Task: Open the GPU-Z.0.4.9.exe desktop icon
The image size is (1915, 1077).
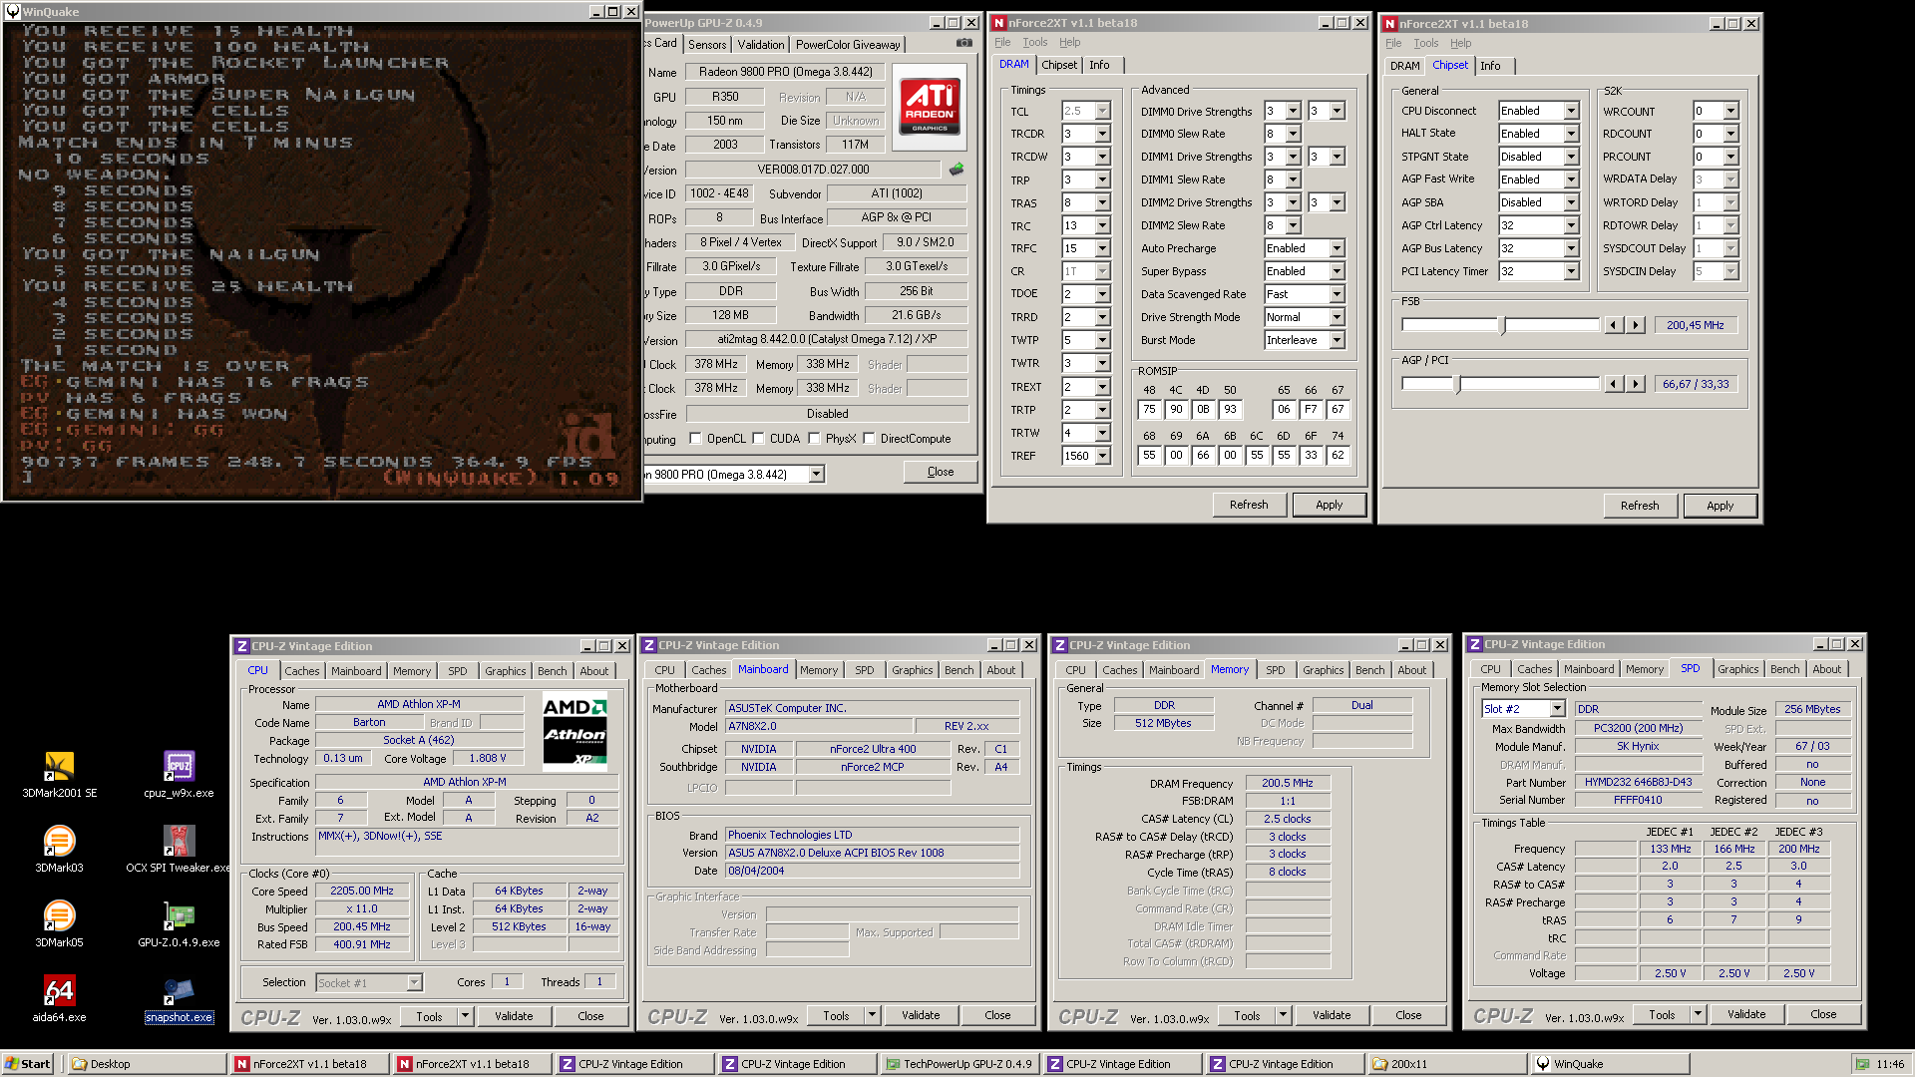Action: (179, 924)
